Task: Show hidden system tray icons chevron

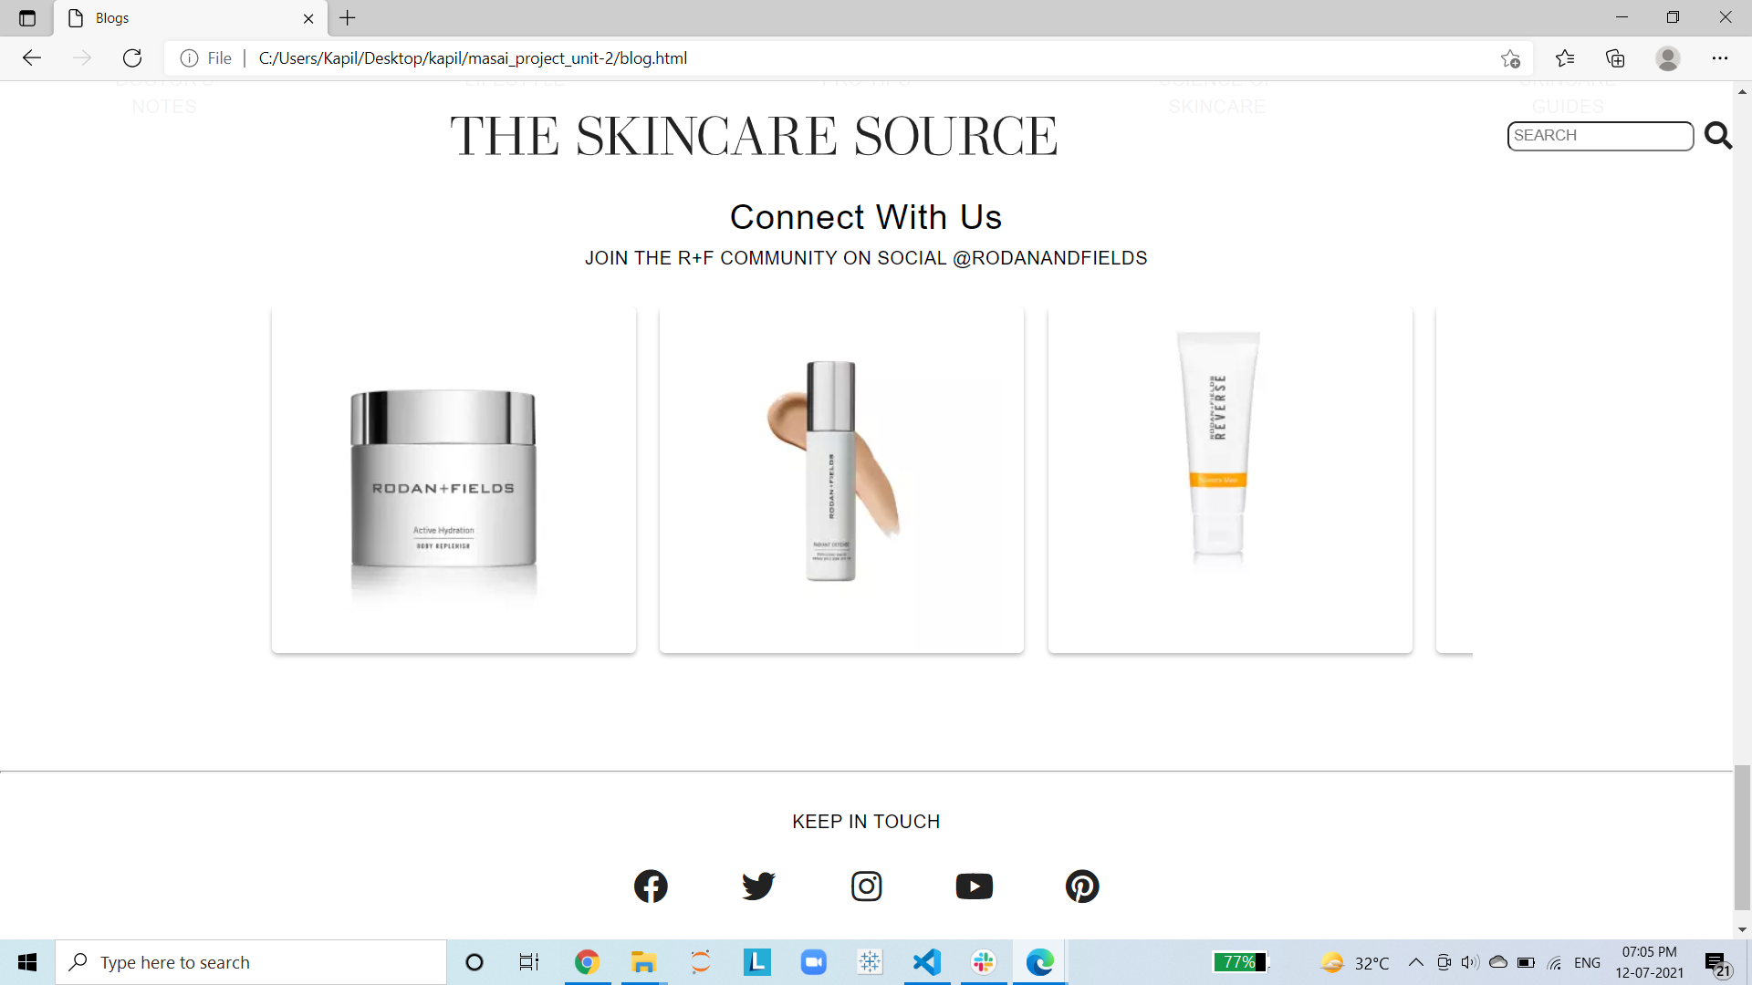Action: click(x=1415, y=962)
